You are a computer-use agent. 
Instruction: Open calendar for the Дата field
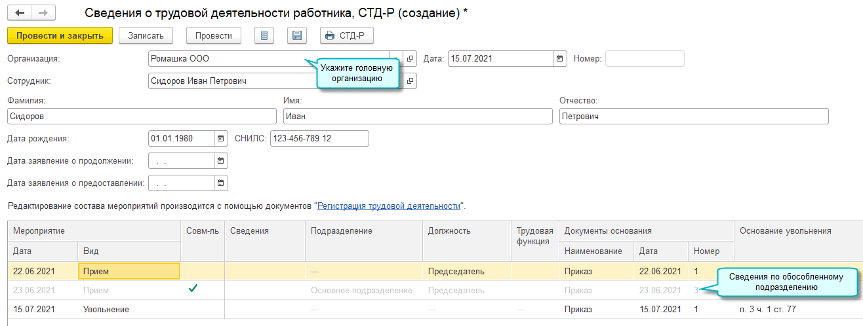[x=560, y=59]
